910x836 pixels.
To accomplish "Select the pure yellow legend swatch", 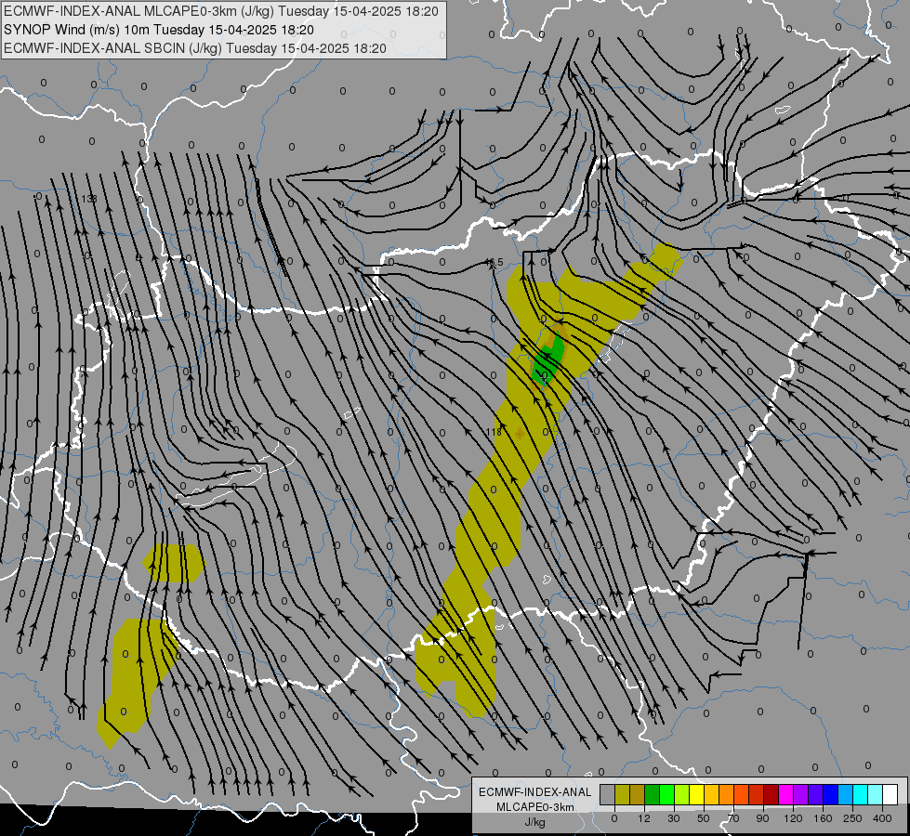I will [697, 794].
